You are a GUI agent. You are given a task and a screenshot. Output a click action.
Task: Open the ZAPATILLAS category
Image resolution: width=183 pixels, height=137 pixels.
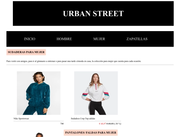(x=137, y=39)
